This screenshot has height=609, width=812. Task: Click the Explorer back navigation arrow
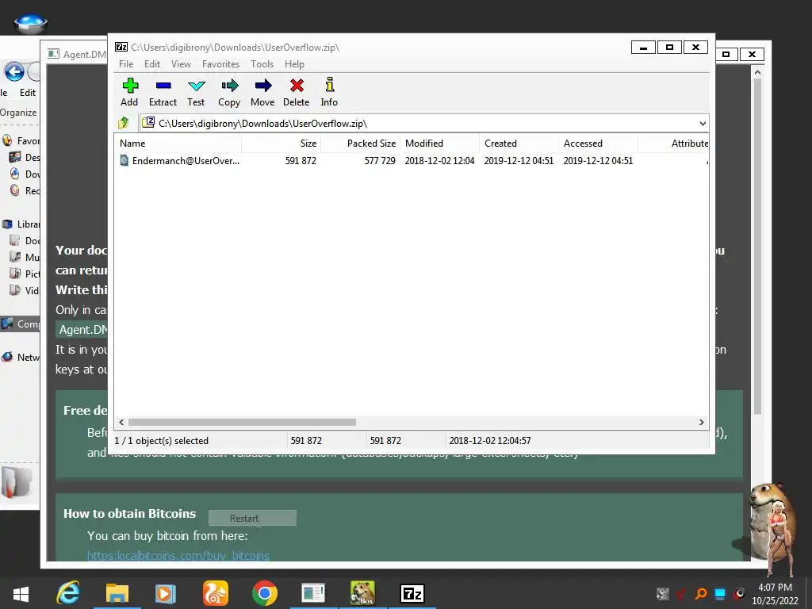pos(14,71)
